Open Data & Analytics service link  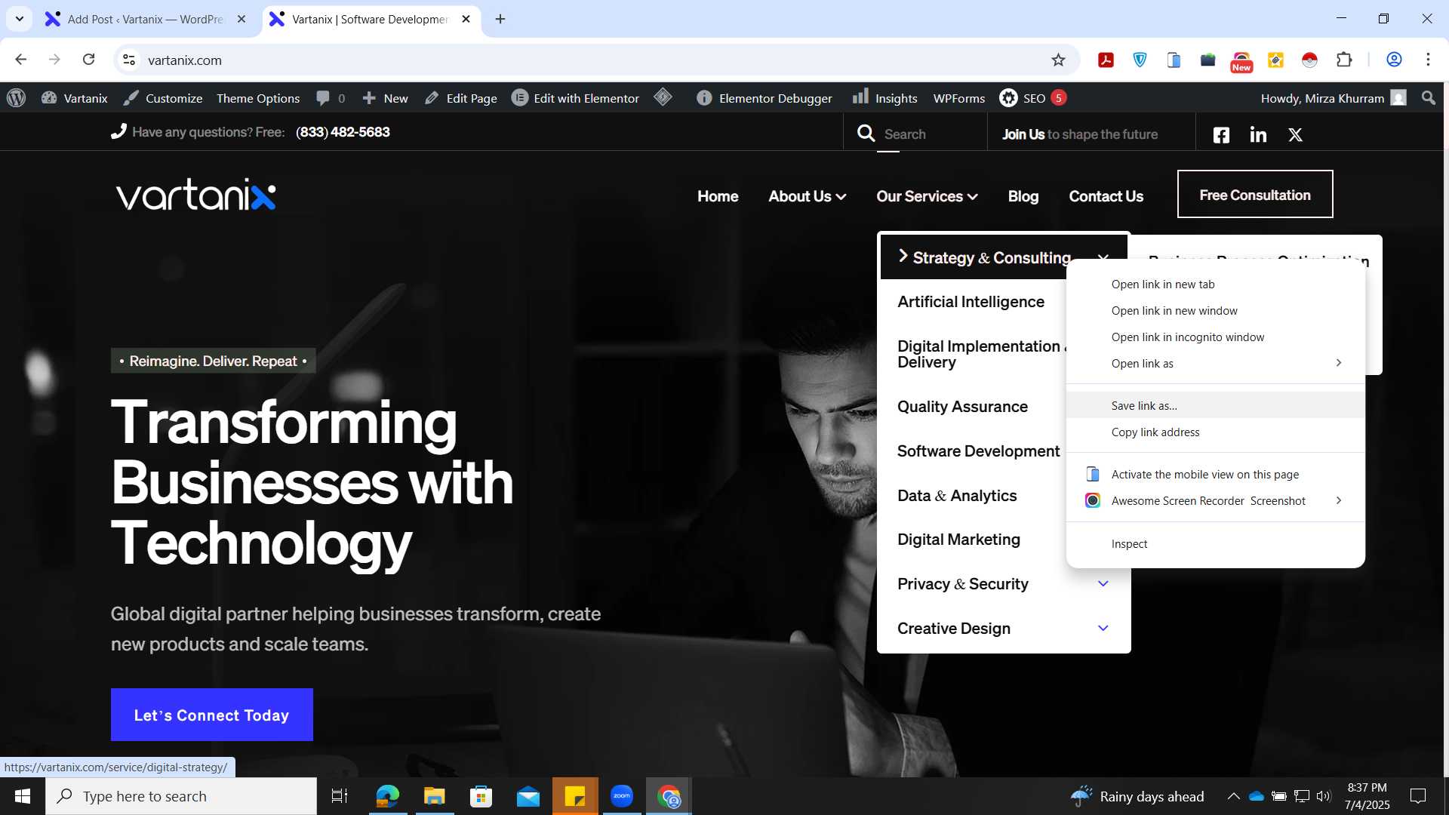pyautogui.click(x=957, y=496)
